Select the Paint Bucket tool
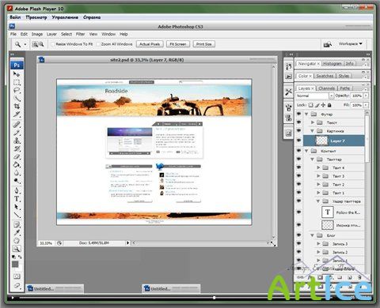The height and width of the screenshot is (308, 380). point(17,165)
